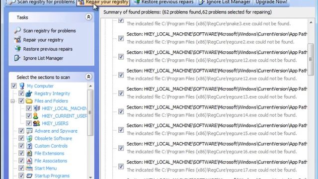Uncheck the problem checkbox for regcure17.exe

pyautogui.click(x=121, y=166)
